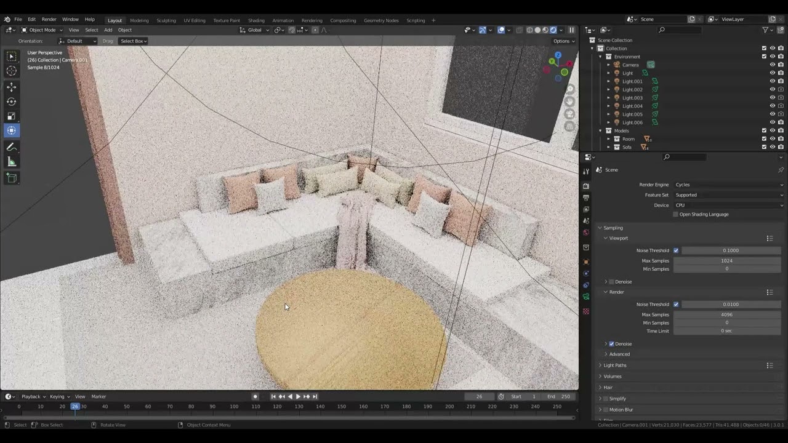Screen dimensions: 788x443
Task: Select the Measure tool
Action: (x=12, y=162)
